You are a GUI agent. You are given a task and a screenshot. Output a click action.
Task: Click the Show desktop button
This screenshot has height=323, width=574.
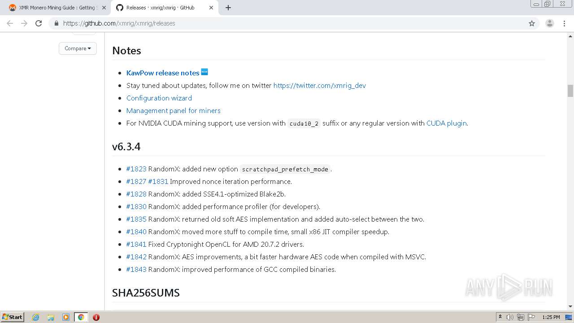[x=570, y=317]
